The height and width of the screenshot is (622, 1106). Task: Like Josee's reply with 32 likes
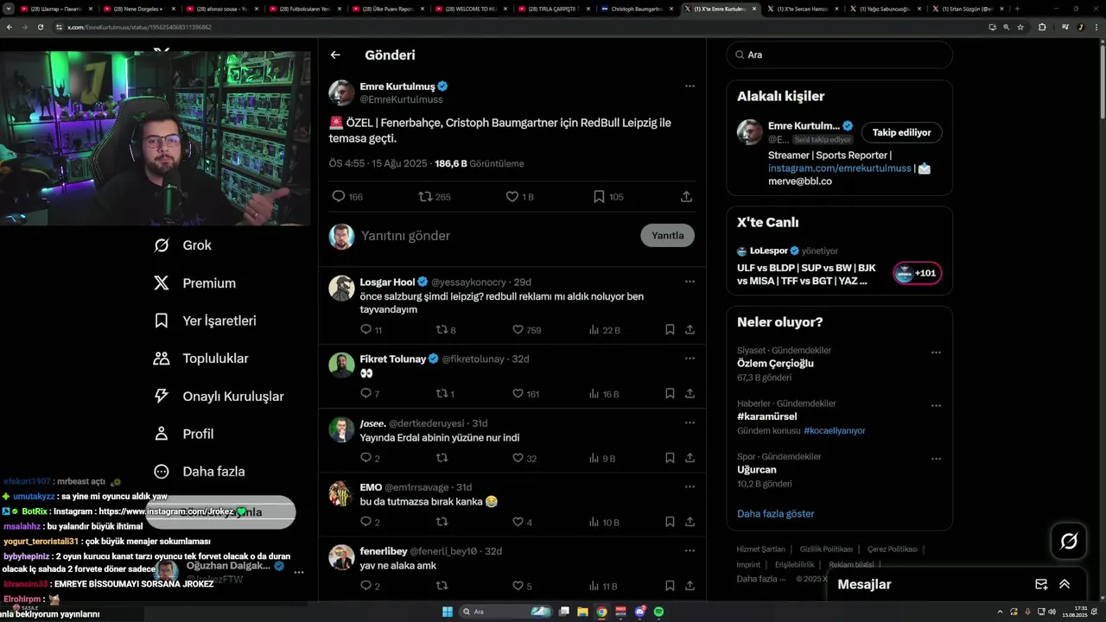[x=518, y=458]
